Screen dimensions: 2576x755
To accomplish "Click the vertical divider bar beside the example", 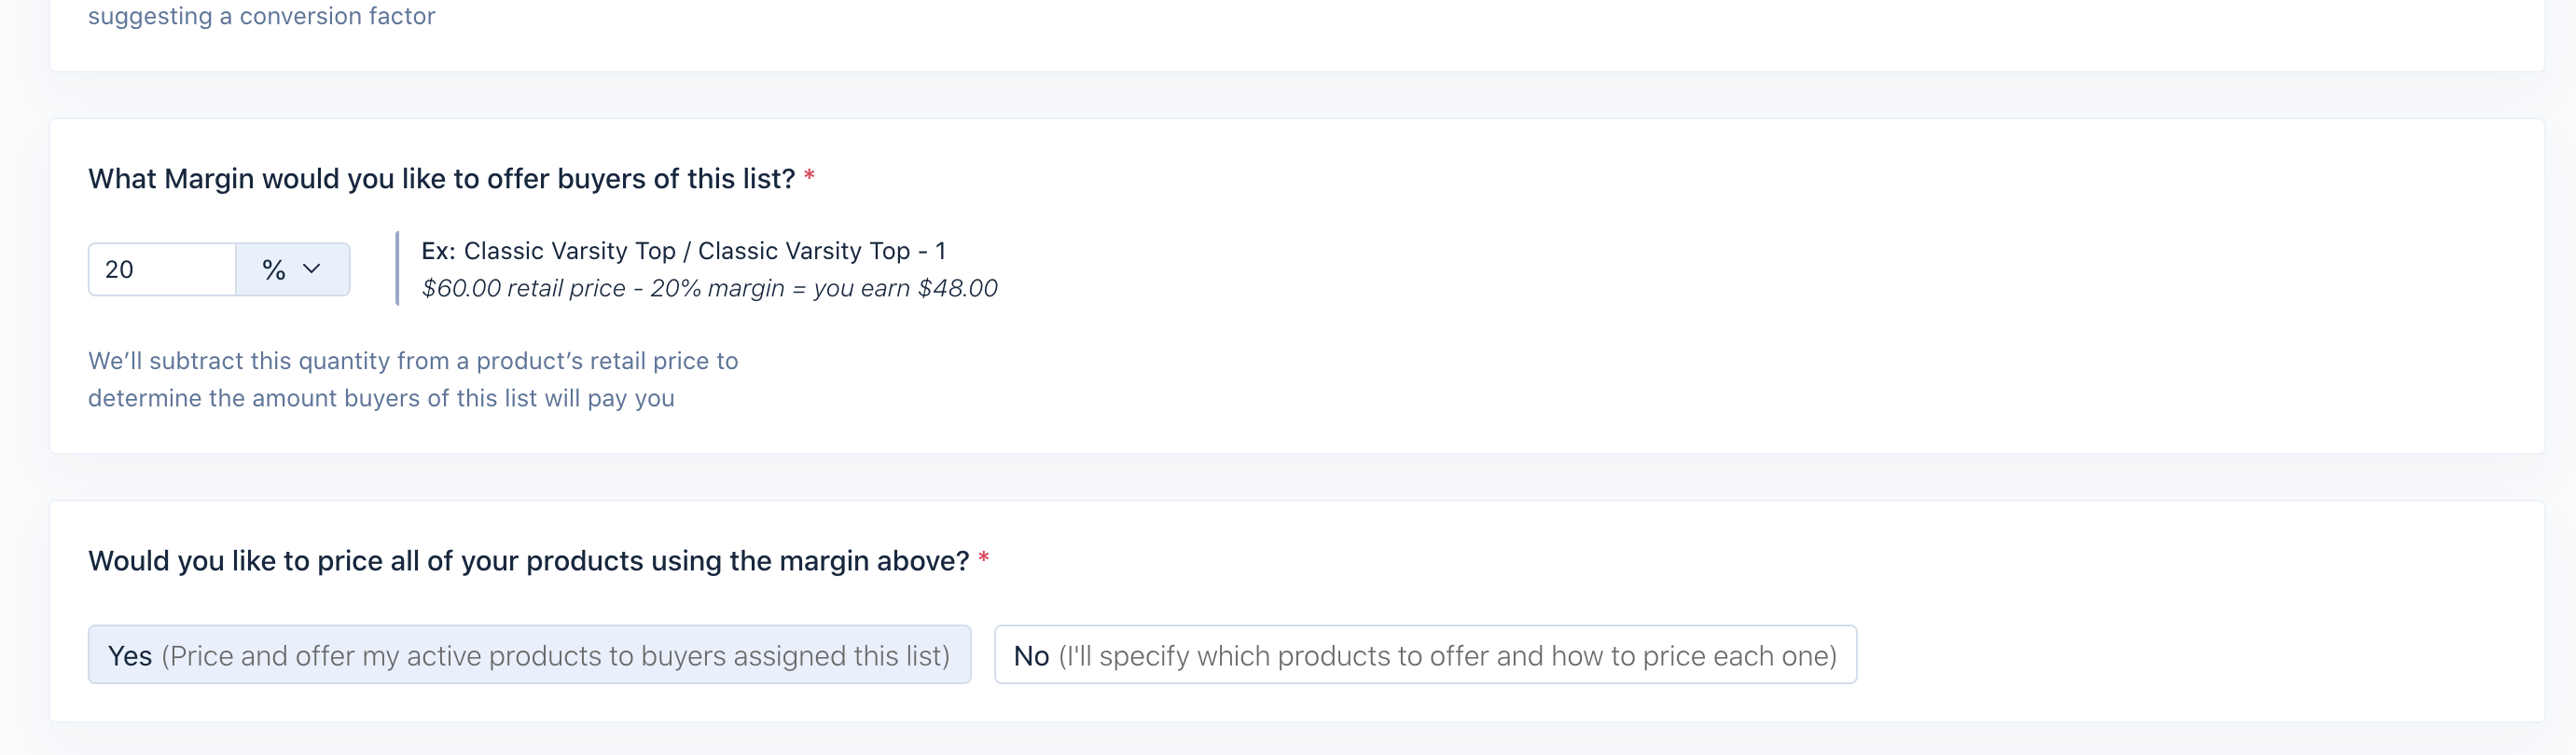I will (x=397, y=269).
